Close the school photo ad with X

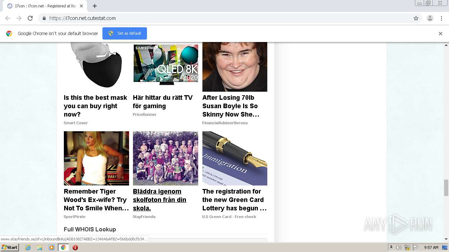pyautogui.click(x=195, y=134)
